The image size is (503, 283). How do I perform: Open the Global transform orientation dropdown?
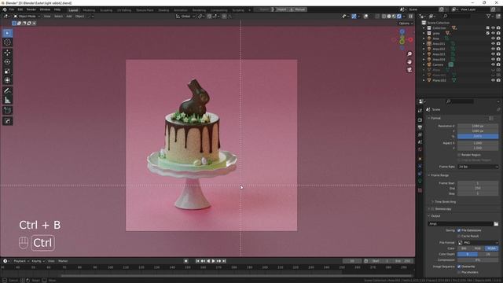[x=185, y=16]
